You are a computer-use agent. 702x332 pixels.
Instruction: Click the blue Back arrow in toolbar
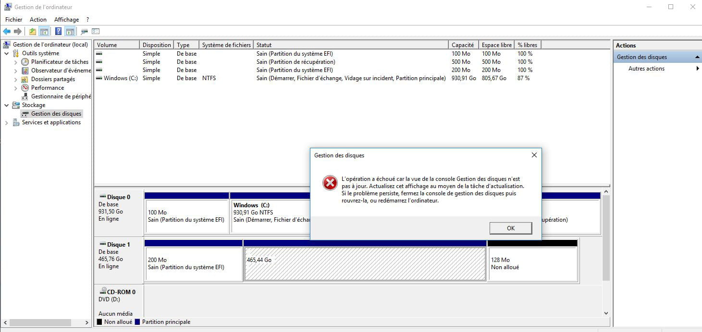[x=7, y=32]
